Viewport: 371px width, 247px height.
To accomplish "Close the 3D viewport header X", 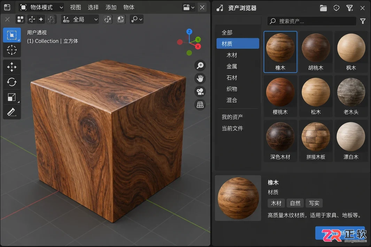I will click(x=202, y=8).
